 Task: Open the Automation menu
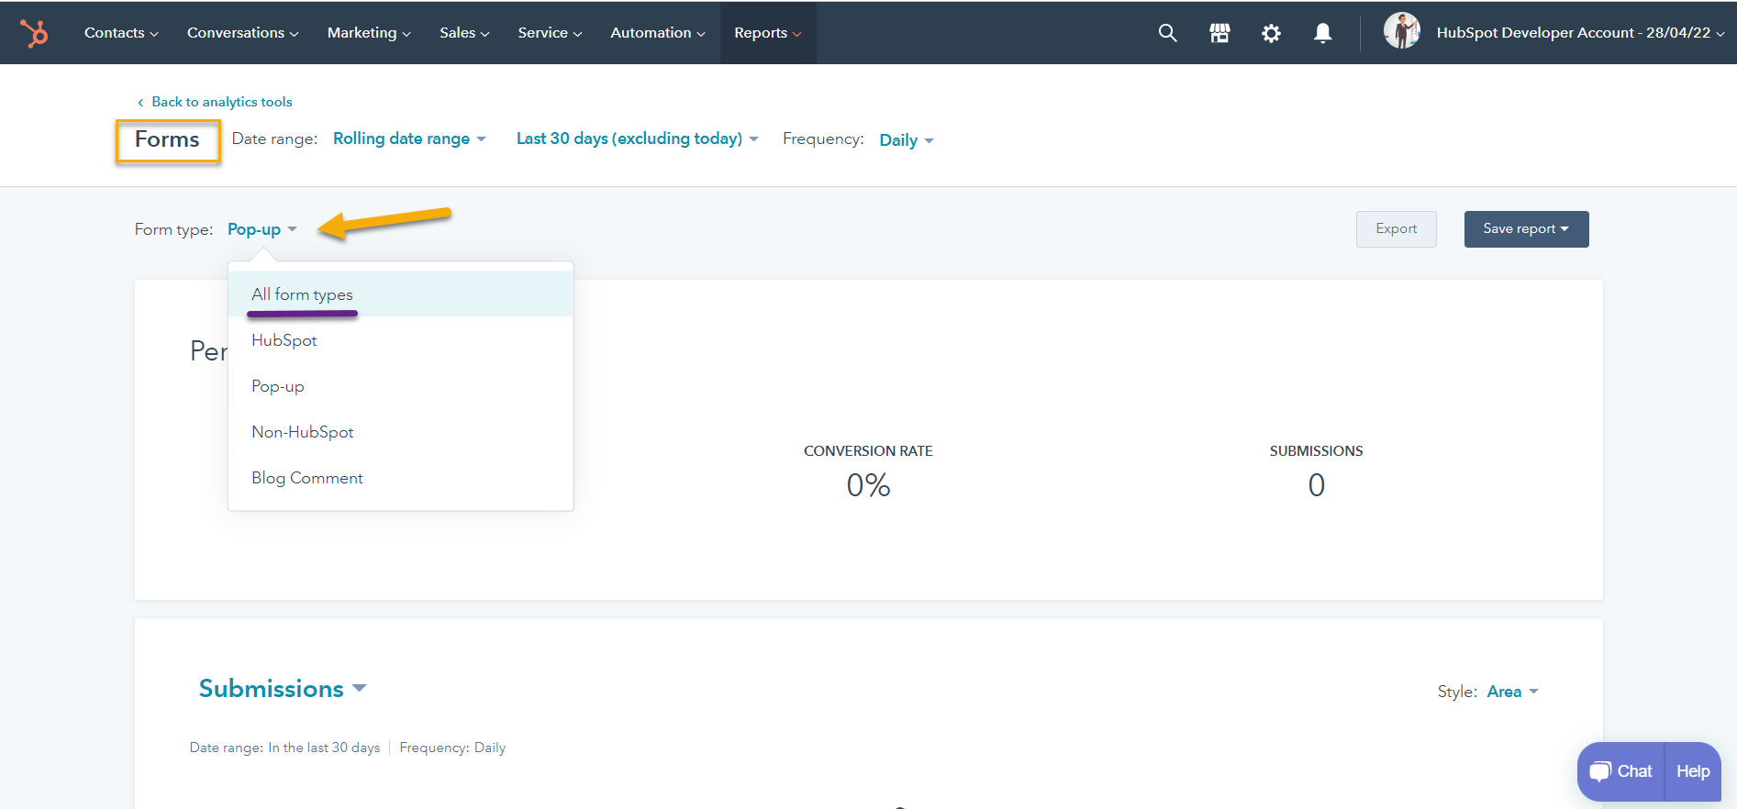pyautogui.click(x=658, y=33)
